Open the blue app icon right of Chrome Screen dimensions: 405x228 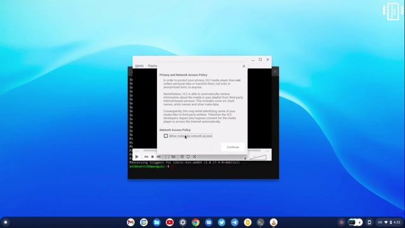coord(209,222)
